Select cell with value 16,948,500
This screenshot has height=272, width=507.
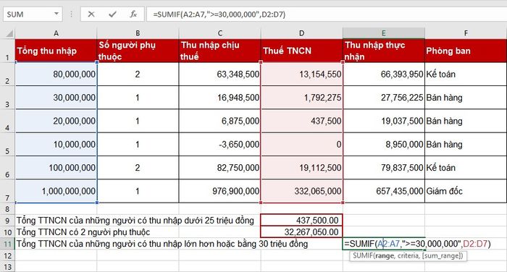[219, 97]
